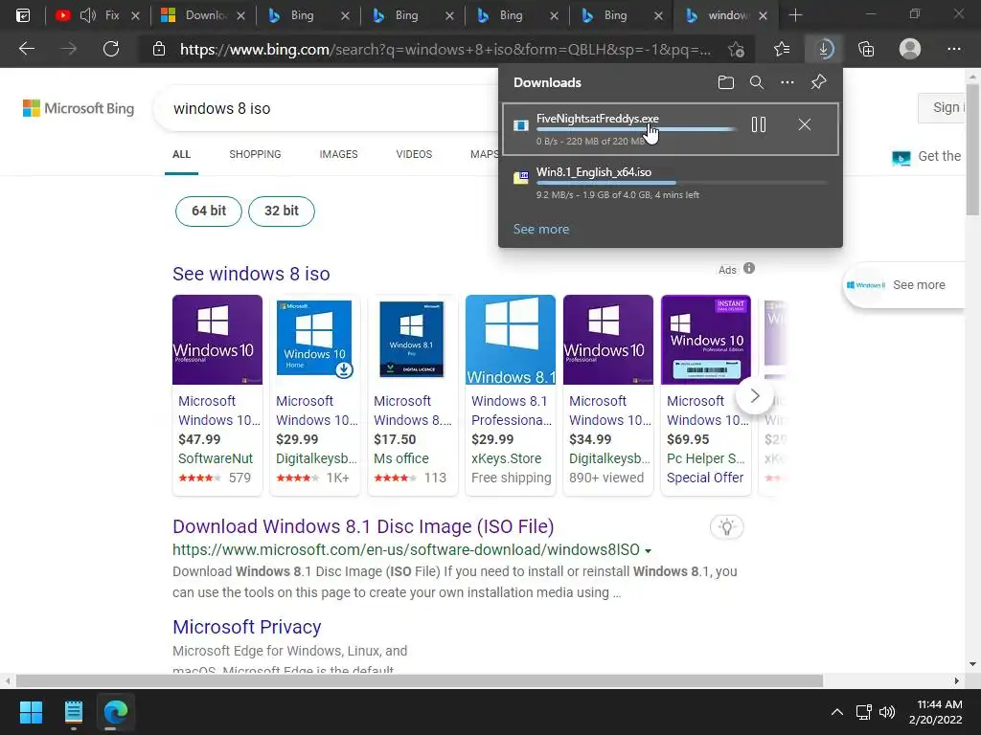Open more options in Downloads panel
Screen dimensions: 981x735
[x=787, y=82]
